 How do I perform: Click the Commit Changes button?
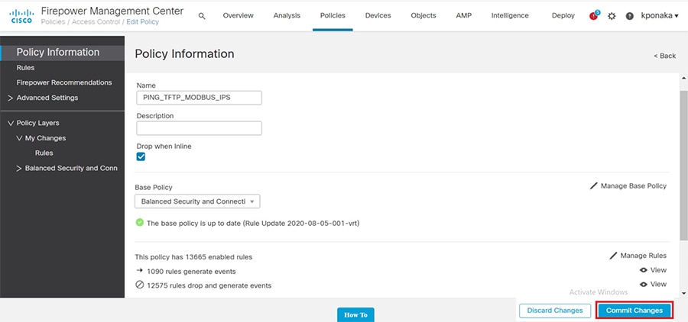point(634,310)
